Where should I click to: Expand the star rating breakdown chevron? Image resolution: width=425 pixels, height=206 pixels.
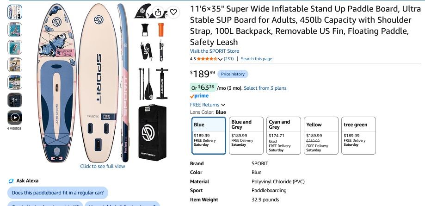[x=220, y=59]
